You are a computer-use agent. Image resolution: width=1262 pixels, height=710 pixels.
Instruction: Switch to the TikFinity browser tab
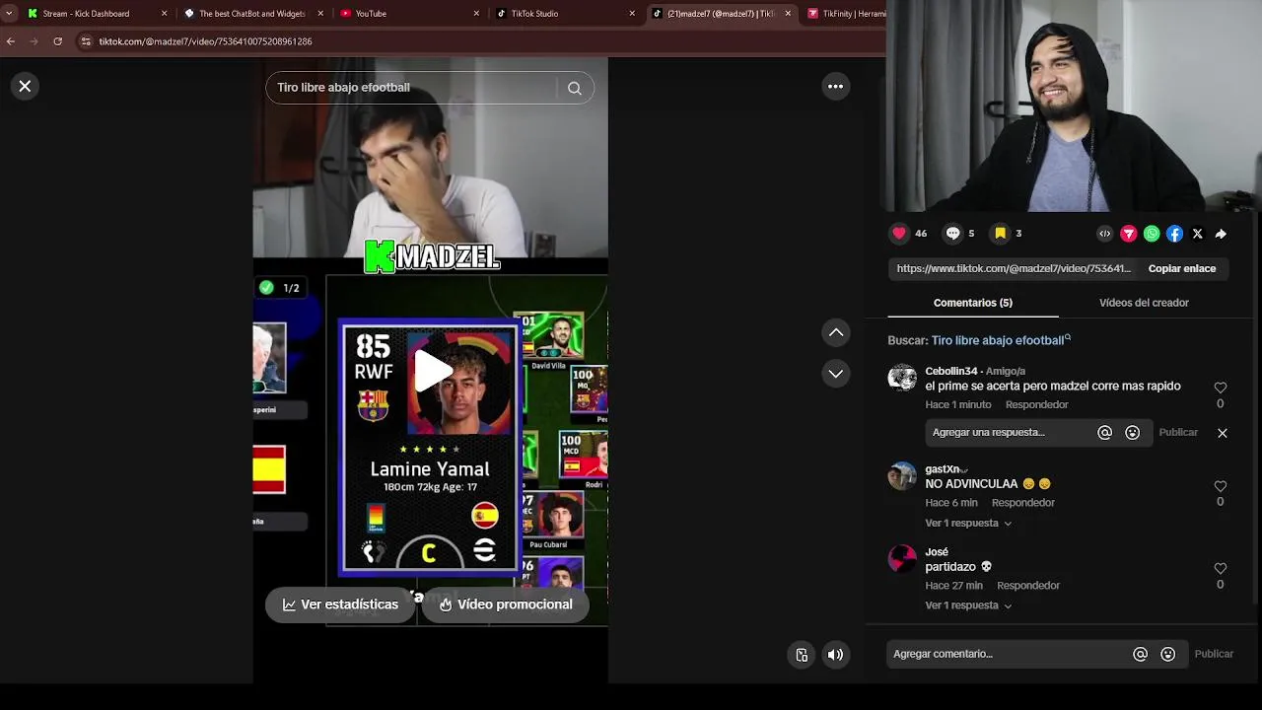(x=846, y=14)
